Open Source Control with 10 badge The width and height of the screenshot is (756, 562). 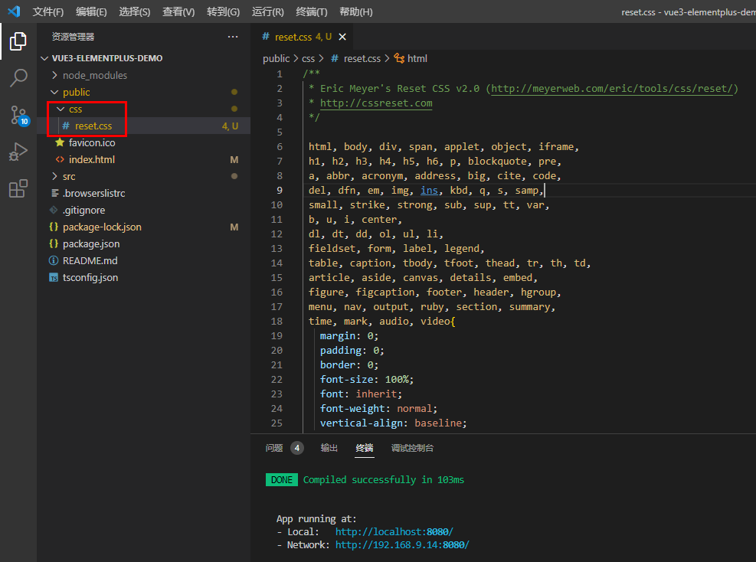click(19, 116)
